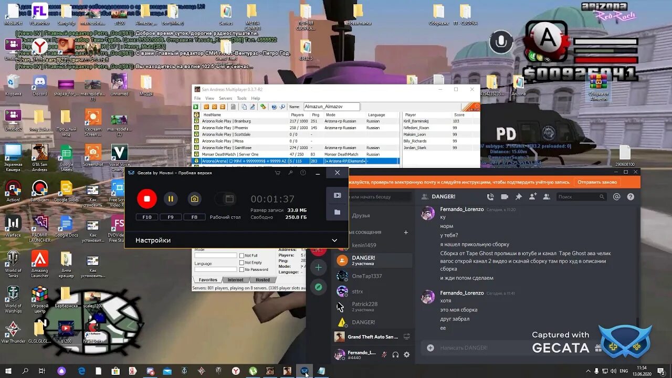This screenshot has height=378, width=672.
Task: Enable the No Password filter checkbox
Action: [x=242, y=269]
